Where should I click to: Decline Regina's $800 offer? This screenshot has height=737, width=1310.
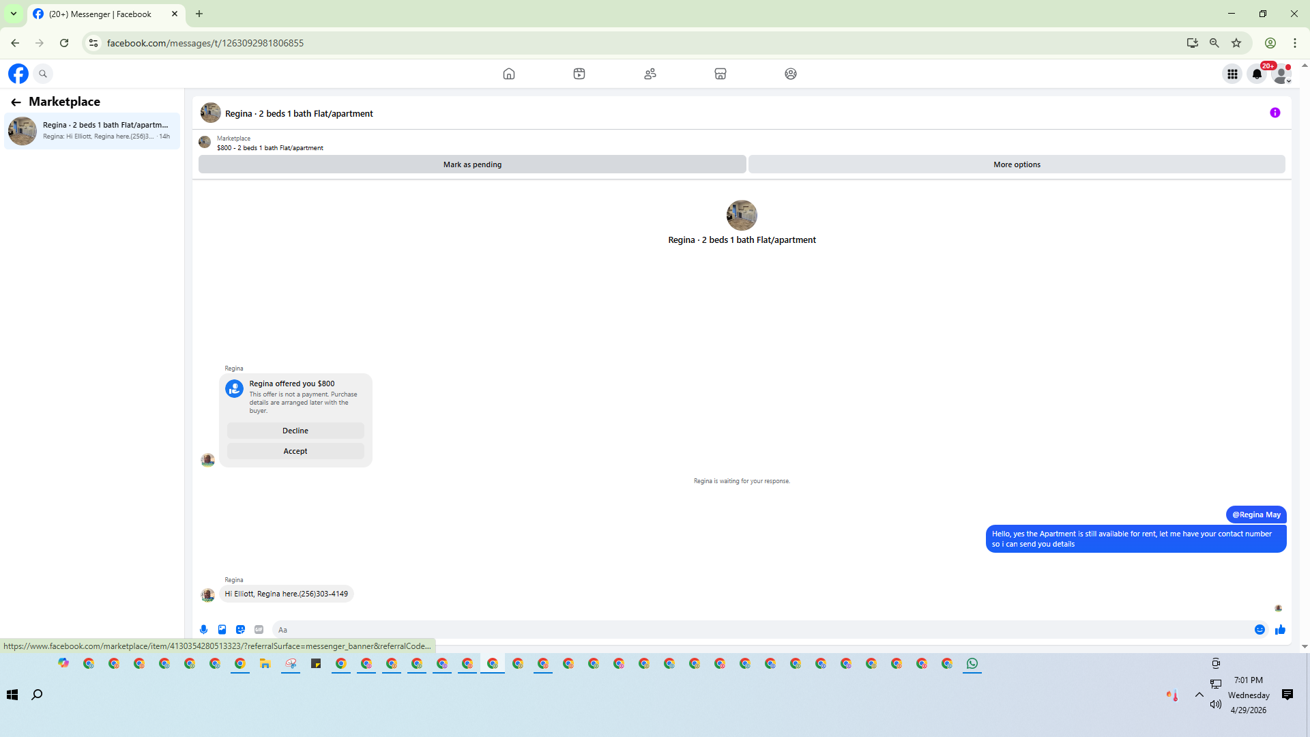pyautogui.click(x=295, y=431)
